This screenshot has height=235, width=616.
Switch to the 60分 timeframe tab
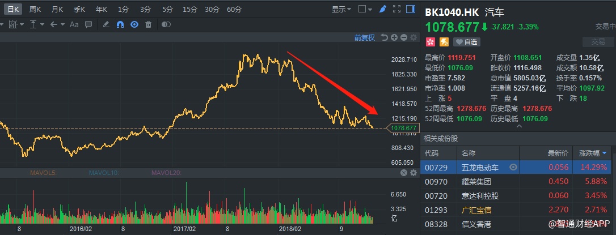(x=234, y=10)
